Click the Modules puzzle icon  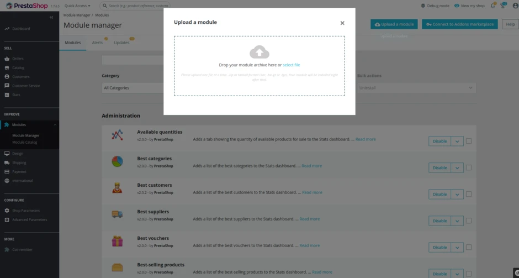pyautogui.click(x=7, y=124)
